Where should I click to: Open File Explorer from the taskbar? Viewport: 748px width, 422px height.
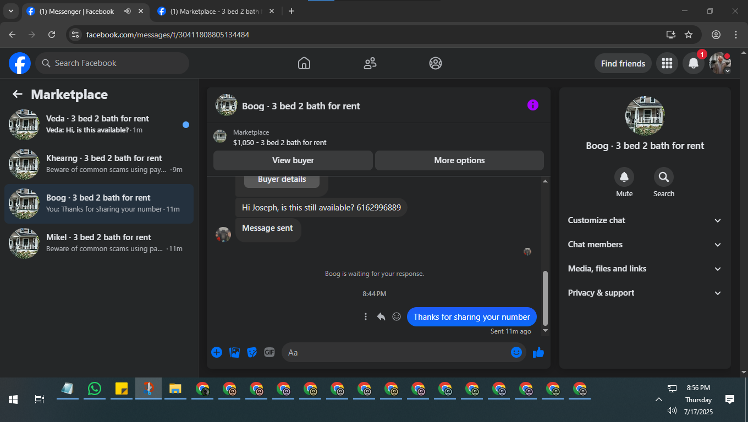[175, 389]
